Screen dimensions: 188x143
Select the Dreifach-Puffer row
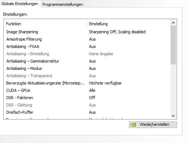(x=87, y=112)
